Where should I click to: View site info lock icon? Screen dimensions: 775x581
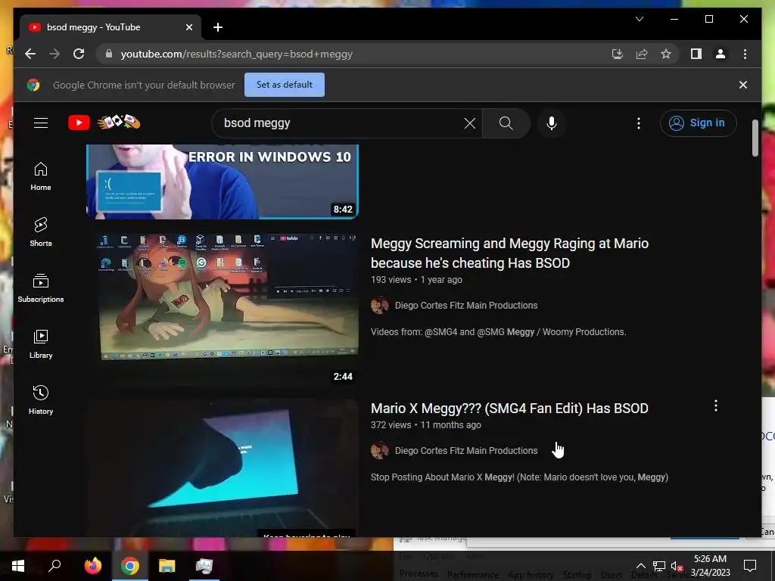click(109, 54)
